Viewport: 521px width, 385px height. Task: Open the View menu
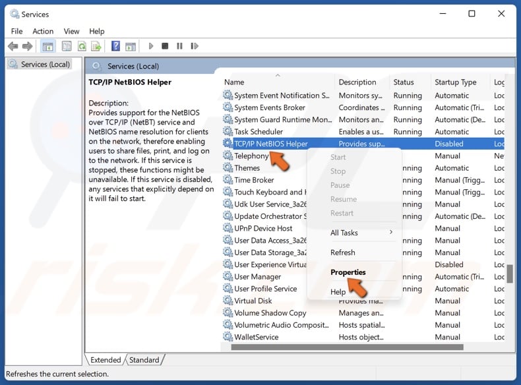pyautogui.click(x=71, y=31)
